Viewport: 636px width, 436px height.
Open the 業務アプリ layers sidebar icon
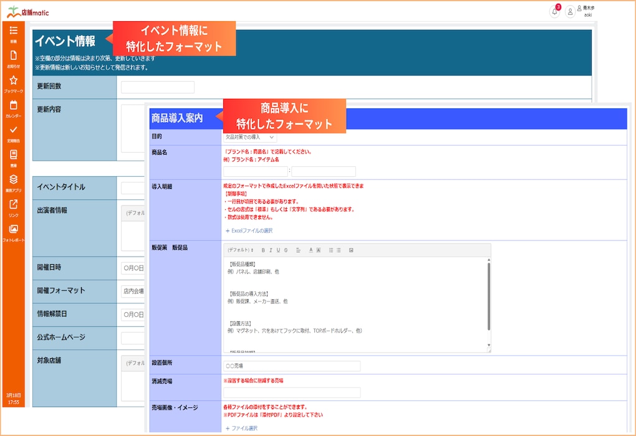pyautogui.click(x=13, y=181)
